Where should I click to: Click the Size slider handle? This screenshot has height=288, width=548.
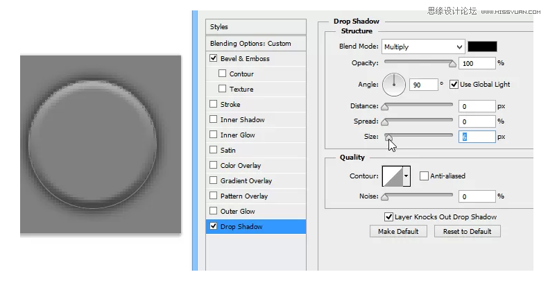[388, 137]
